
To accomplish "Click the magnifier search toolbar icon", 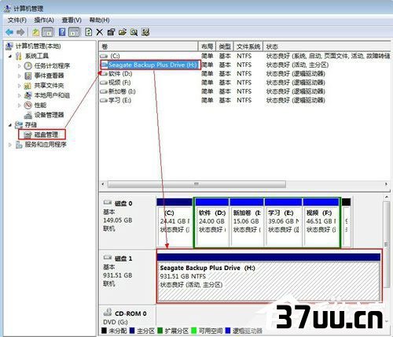I will (134, 32).
